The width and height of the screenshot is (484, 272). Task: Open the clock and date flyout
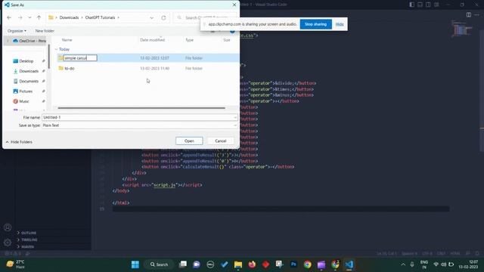[468, 264]
